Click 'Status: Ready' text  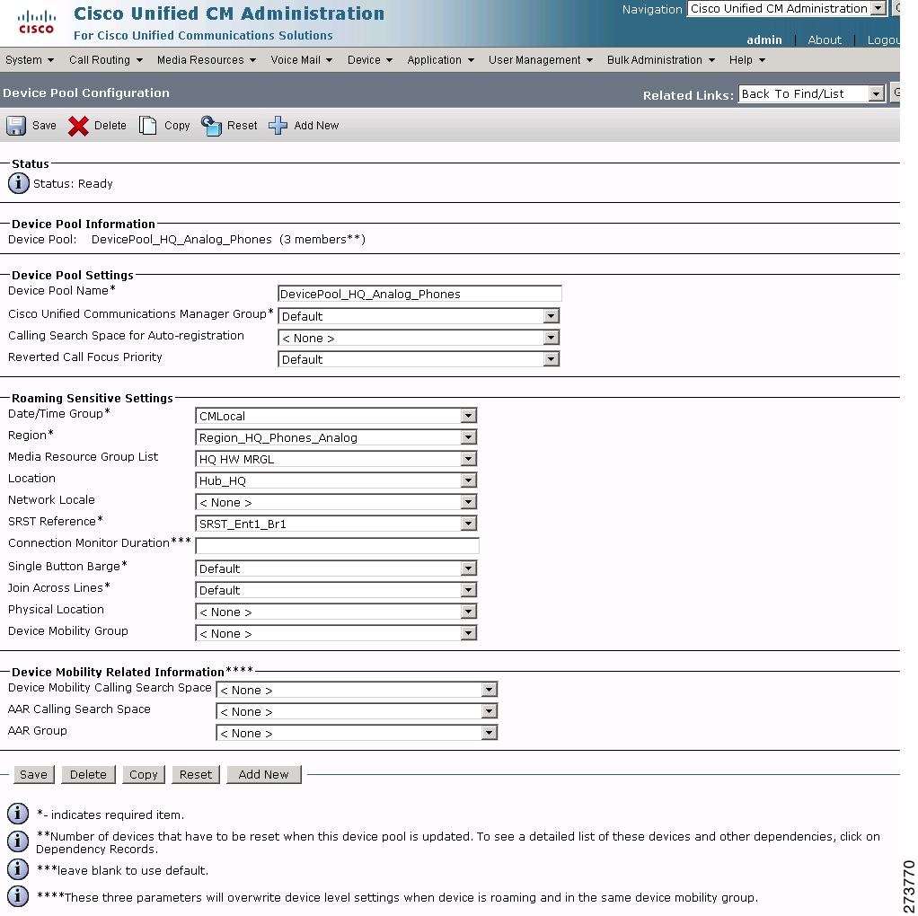pos(73,184)
